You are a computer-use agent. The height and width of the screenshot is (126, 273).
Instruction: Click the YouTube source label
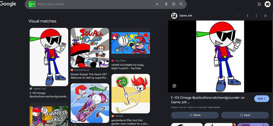point(120,61)
